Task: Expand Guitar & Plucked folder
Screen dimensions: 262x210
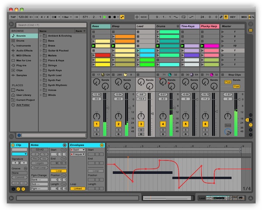Action: [41, 51]
